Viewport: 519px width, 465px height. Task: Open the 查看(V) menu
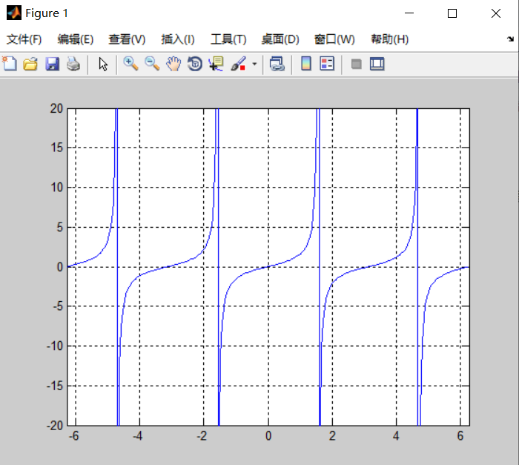pos(127,39)
